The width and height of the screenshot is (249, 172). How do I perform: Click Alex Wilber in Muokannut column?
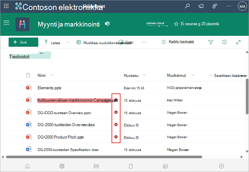pyautogui.click(x=175, y=100)
